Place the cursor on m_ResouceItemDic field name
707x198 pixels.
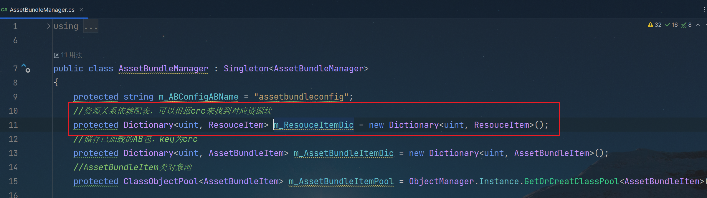pyautogui.click(x=314, y=125)
